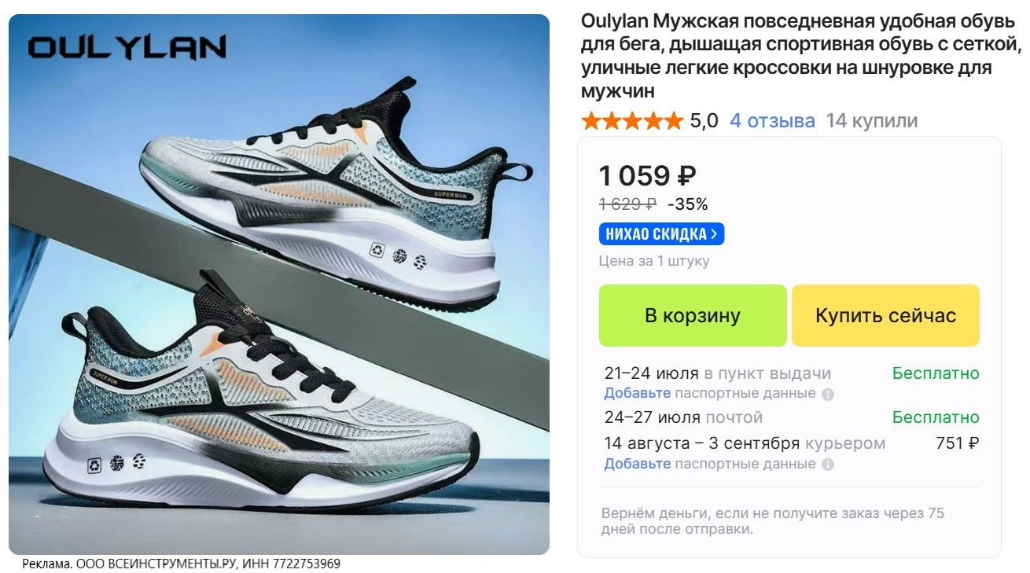
Task: Click the OULYLAN brand logo on the image
Action: pyautogui.click(x=127, y=47)
